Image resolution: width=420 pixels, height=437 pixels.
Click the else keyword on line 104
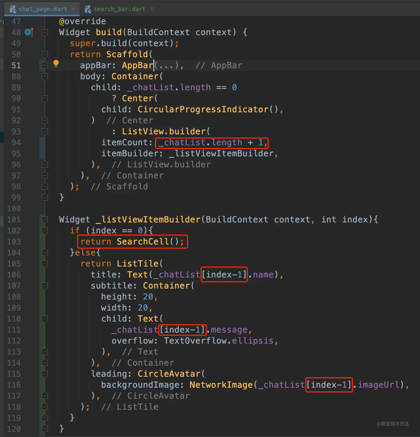pyautogui.click(x=85, y=253)
